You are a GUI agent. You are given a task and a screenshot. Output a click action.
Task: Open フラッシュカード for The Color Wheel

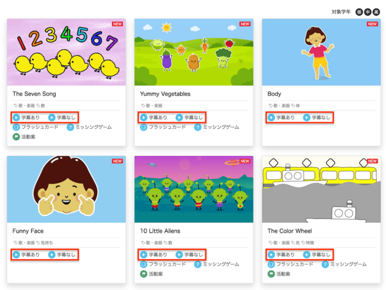click(291, 264)
